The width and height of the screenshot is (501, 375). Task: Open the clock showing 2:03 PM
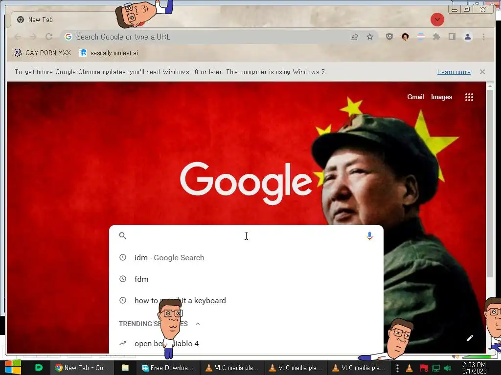click(474, 368)
